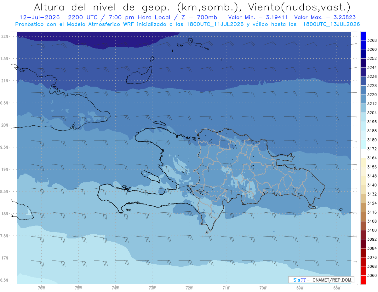378x292 pixels.
Task: Click the '7:00 pm Hora Local' text
Action: (x=139, y=17)
